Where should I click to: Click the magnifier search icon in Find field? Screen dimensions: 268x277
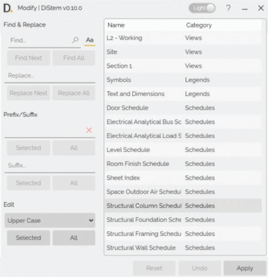point(75,40)
